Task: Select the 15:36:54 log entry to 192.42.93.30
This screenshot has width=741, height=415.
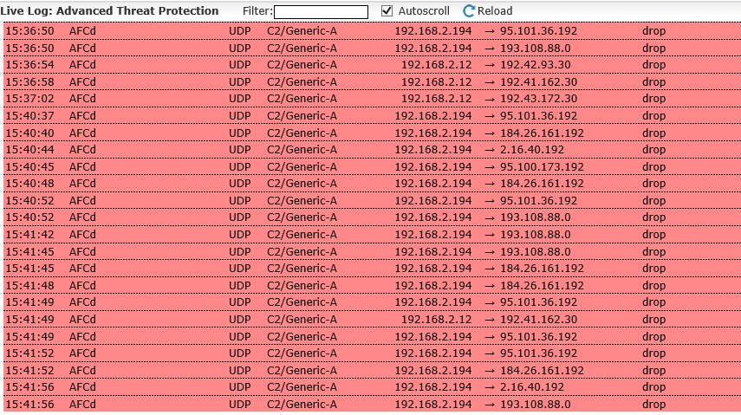Action: [x=372, y=65]
